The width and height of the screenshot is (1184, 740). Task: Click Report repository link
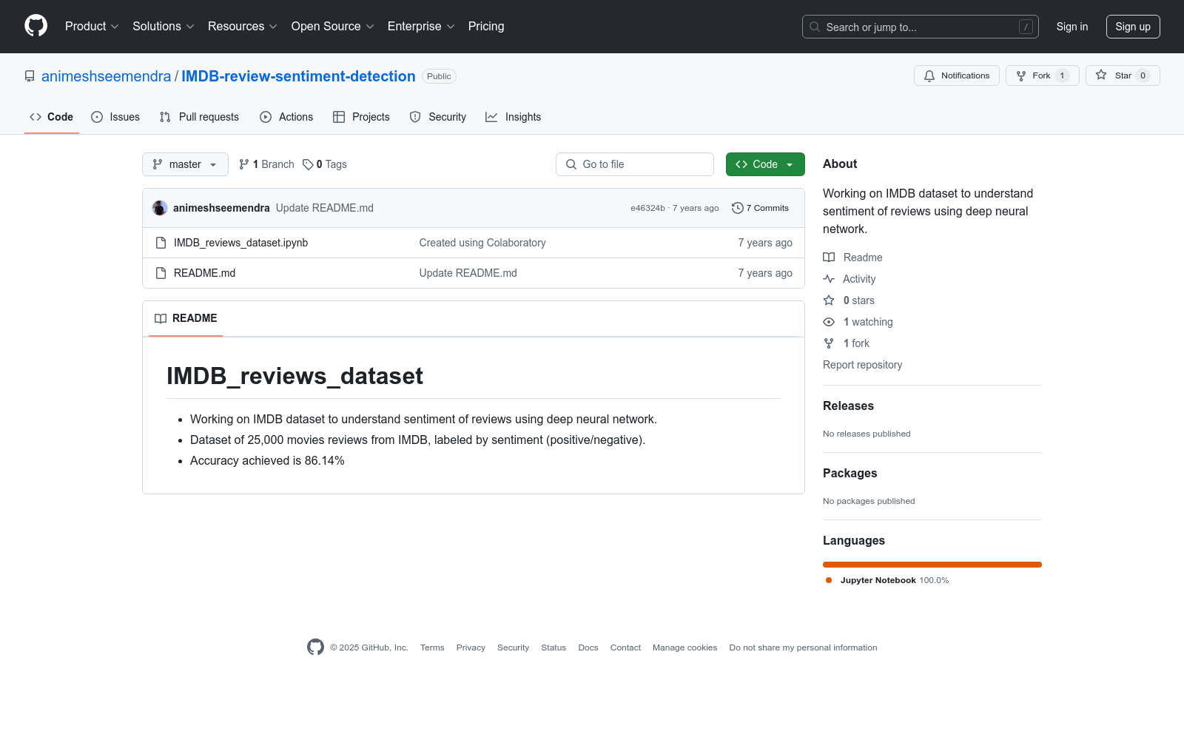862,365
